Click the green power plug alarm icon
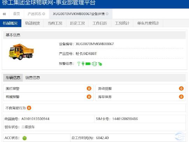Viewport: 189px width, 142px height. coord(83,64)
